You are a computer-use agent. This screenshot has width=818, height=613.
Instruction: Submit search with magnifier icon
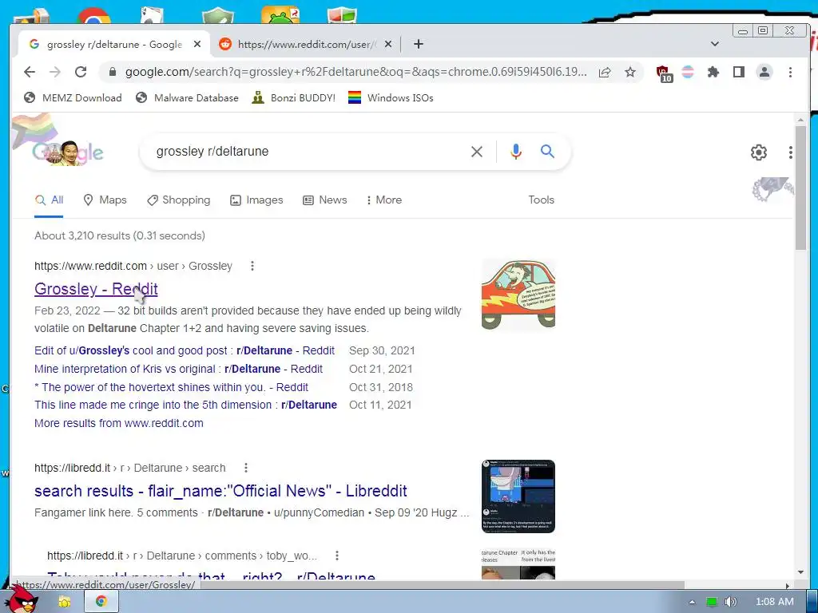[547, 151]
